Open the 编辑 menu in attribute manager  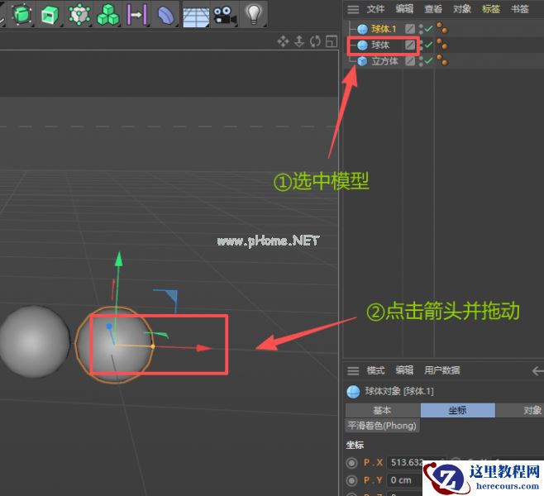point(404,370)
